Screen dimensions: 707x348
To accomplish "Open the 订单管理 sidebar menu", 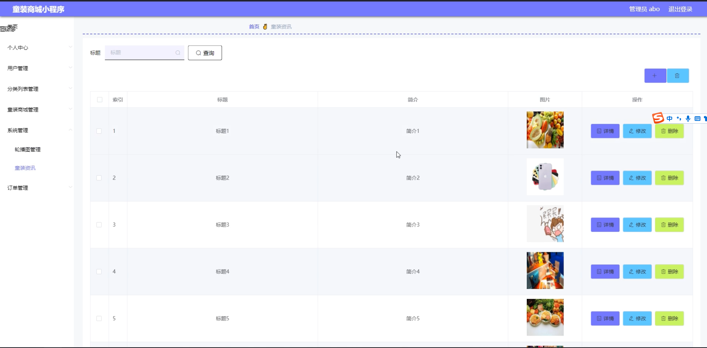I will (x=37, y=188).
